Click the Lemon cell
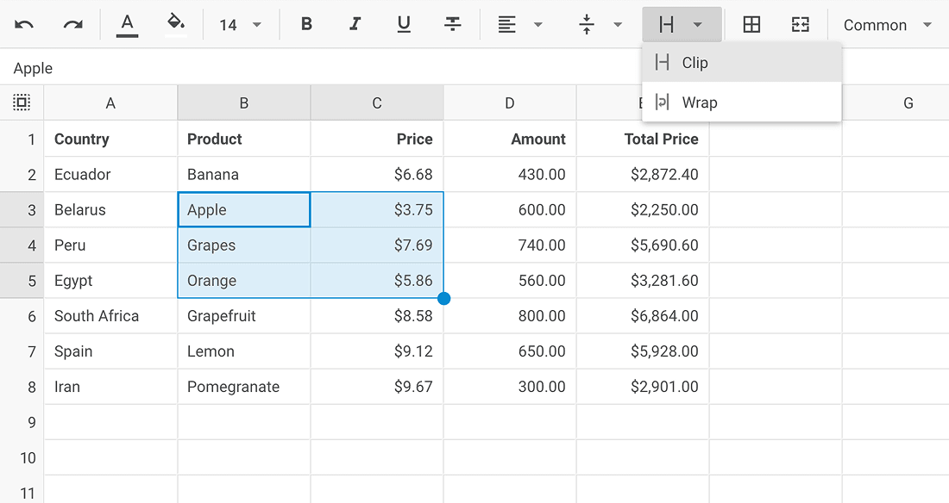The image size is (949, 503). tap(244, 351)
